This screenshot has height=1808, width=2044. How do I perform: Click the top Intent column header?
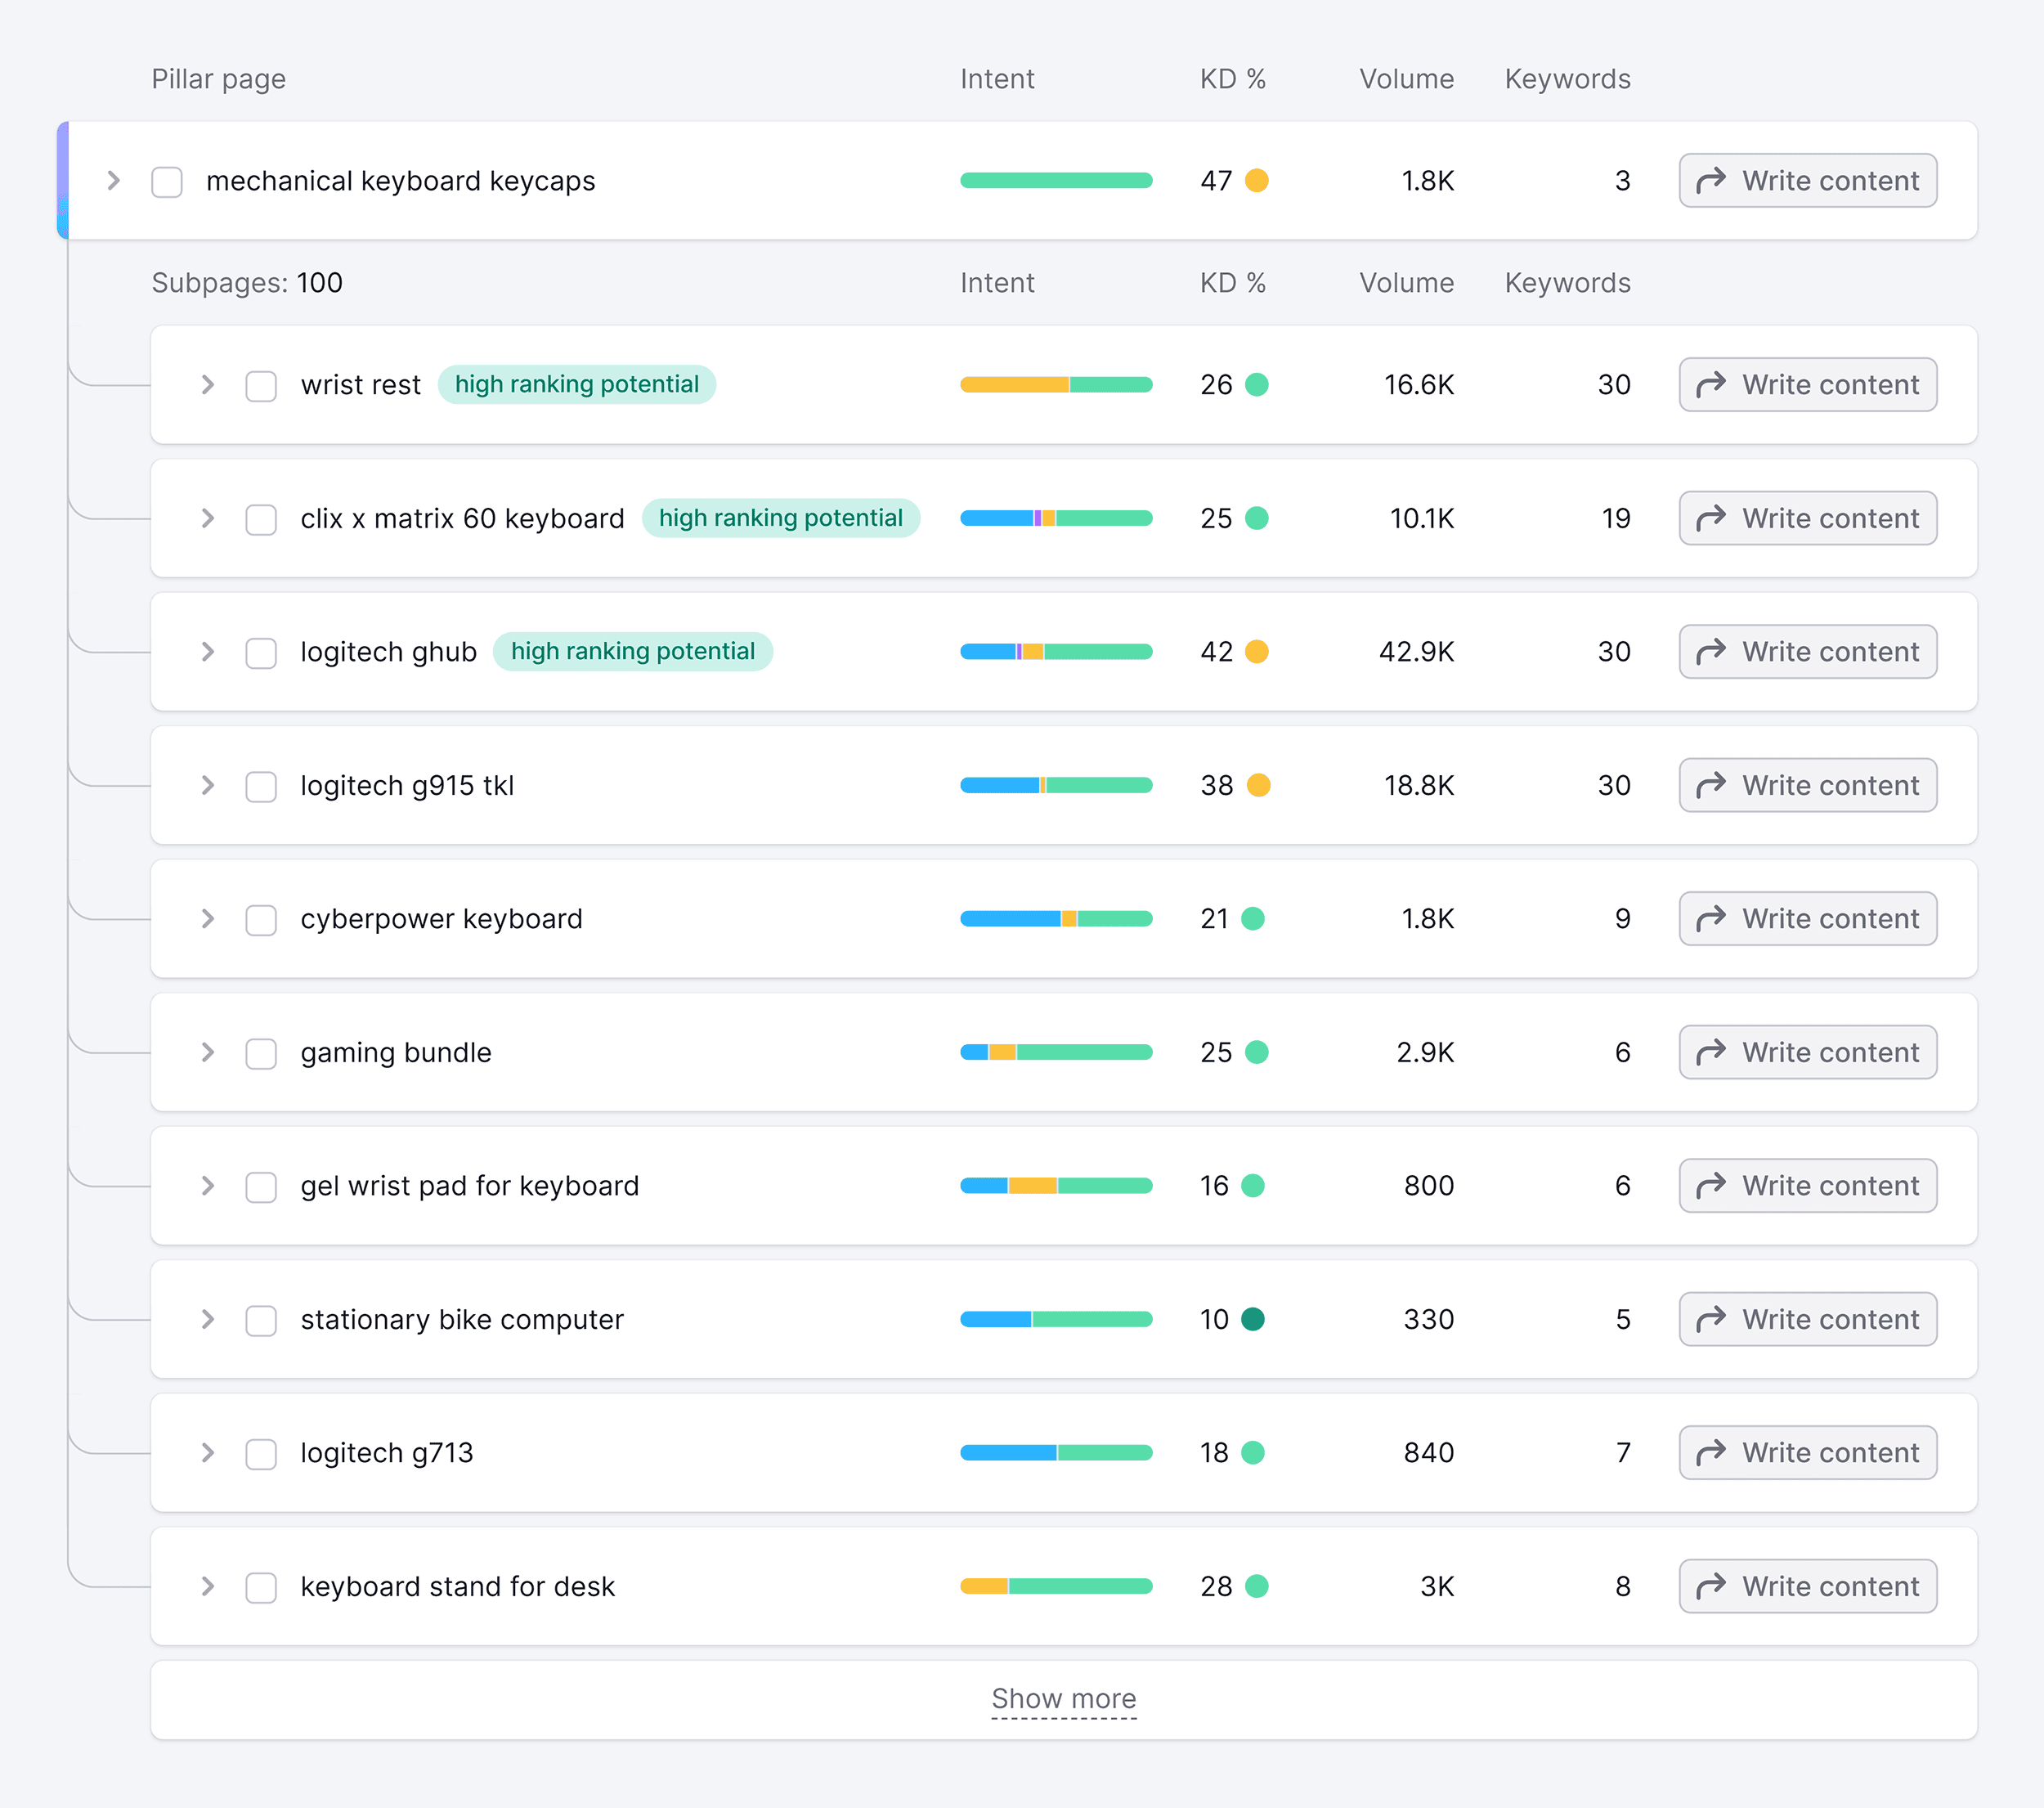[997, 79]
